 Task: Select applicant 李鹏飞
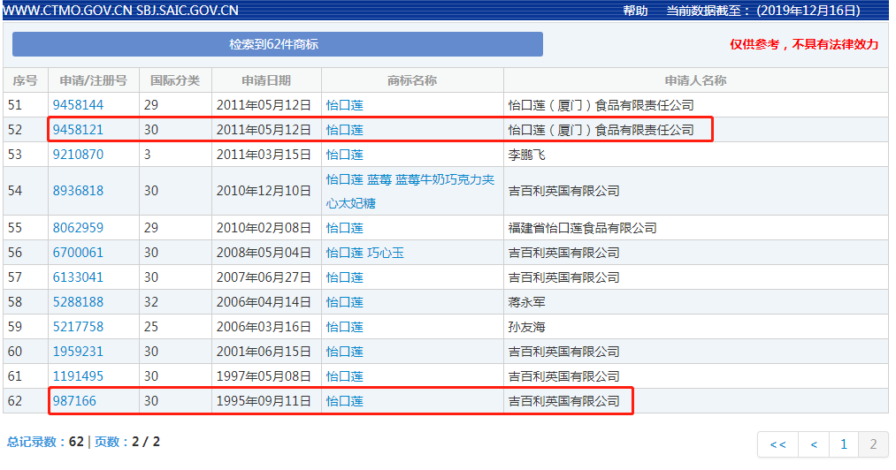pyautogui.click(x=527, y=155)
